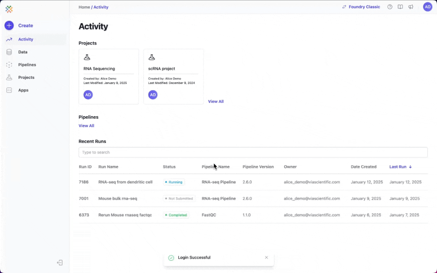The width and height of the screenshot is (437, 273).
Task: Switch to Foundry Classic
Action: tap(361, 7)
